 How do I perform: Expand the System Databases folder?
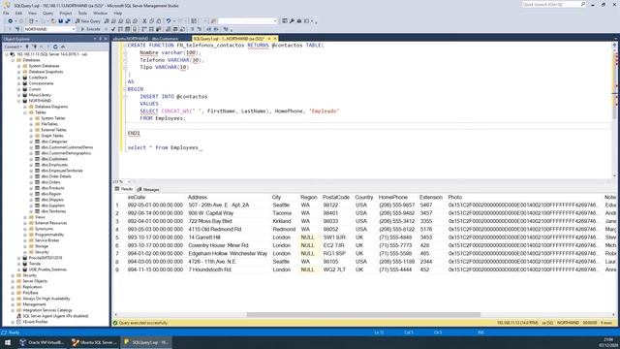19,66
